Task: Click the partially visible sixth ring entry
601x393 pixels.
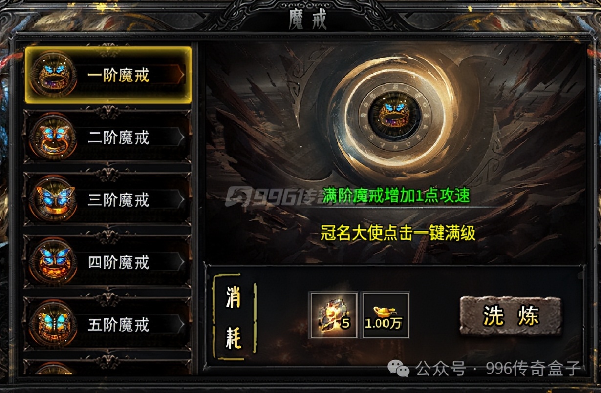Action: [x=107, y=368]
